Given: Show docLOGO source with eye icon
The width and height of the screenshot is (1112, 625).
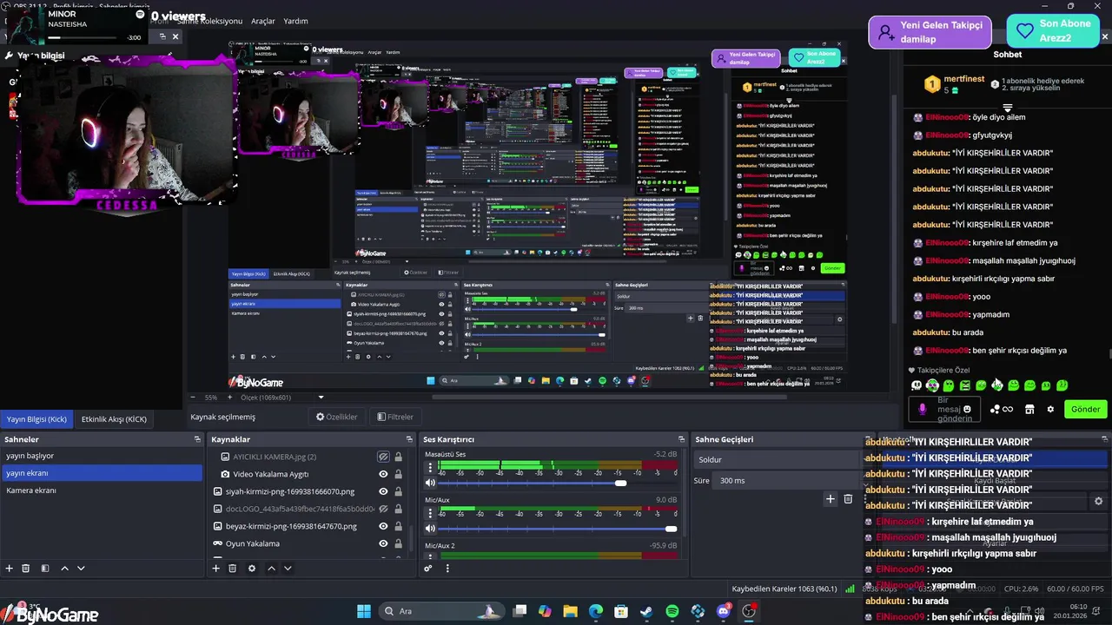Looking at the screenshot, I should tap(383, 509).
